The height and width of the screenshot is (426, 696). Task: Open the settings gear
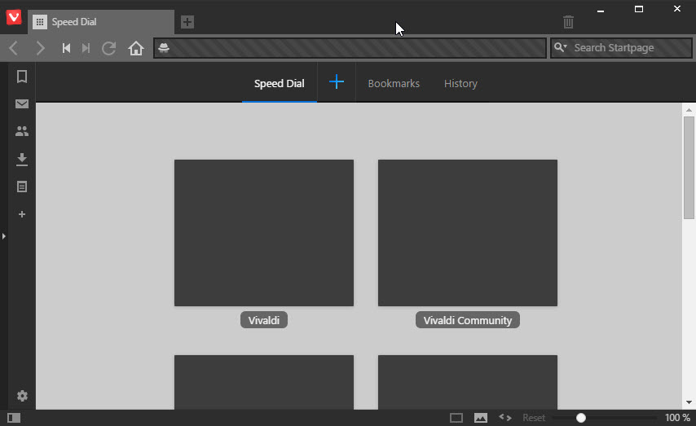[x=22, y=396]
